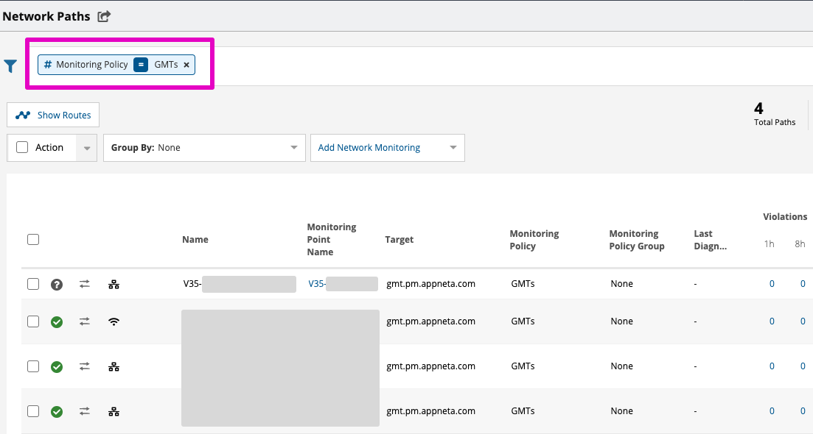This screenshot has height=434, width=813.
Task: Click dual-ended arrows icon in first row
Action: (x=85, y=284)
